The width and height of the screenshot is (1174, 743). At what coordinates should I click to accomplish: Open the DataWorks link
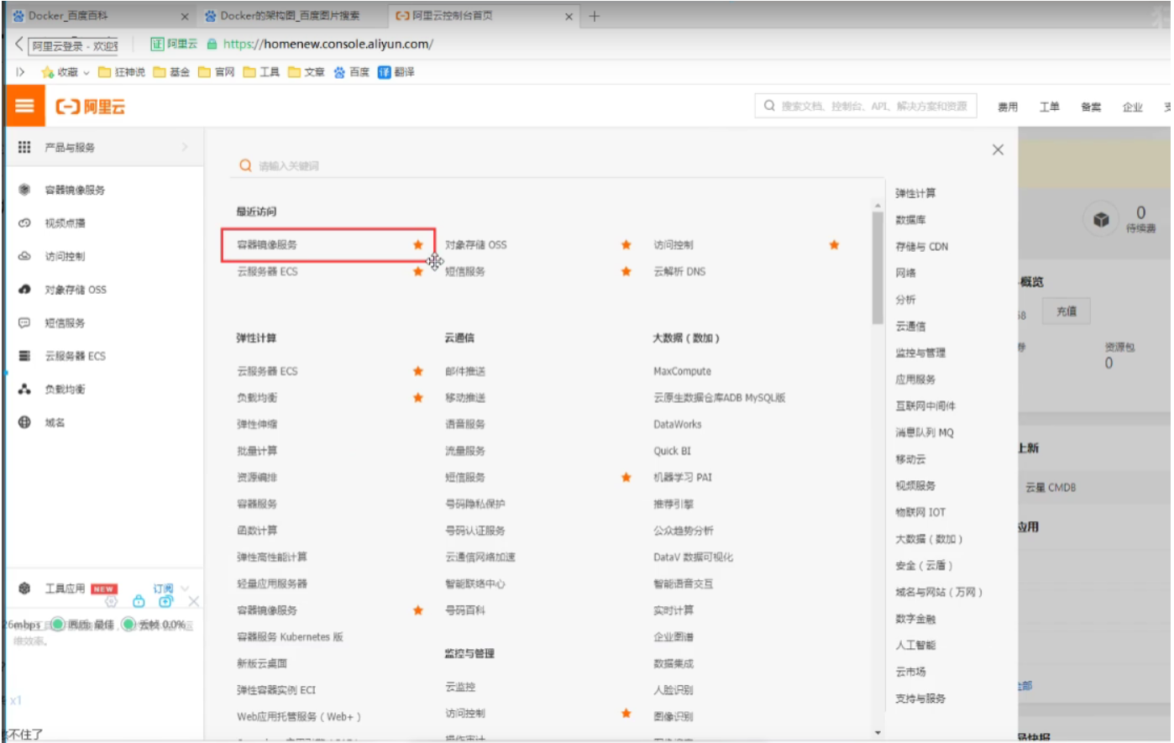click(677, 424)
